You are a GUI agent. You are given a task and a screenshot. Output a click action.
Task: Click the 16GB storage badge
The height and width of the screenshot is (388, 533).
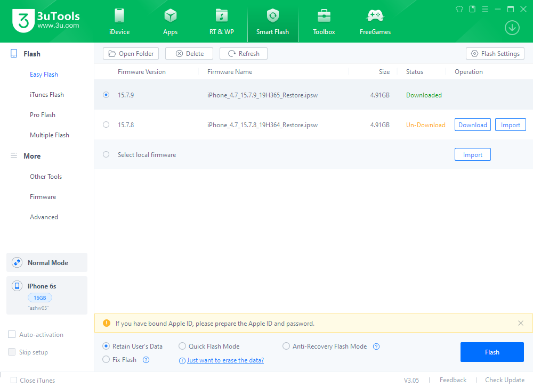click(40, 298)
